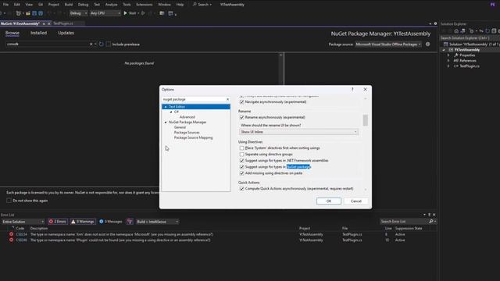Toggle Compute Quick Actions asynchronously checkbox
This screenshot has width=500, height=281.
241,189
